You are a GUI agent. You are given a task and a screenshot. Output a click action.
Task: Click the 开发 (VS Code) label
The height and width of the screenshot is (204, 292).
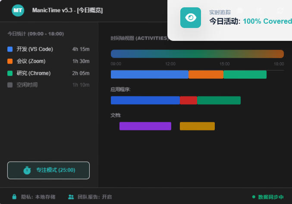(35, 49)
